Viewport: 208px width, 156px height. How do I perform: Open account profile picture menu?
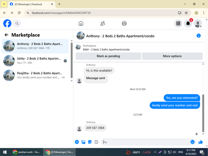pos(198,23)
